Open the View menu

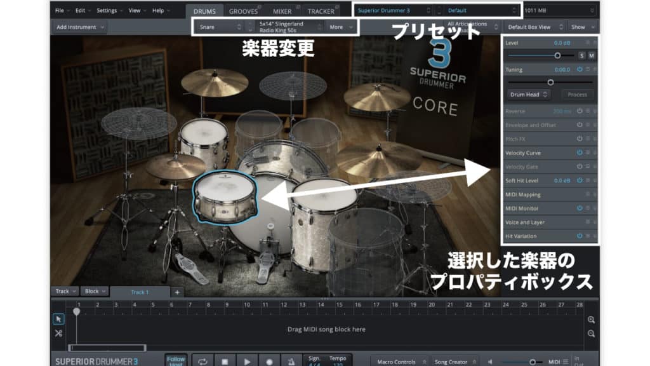[x=137, y=10]
